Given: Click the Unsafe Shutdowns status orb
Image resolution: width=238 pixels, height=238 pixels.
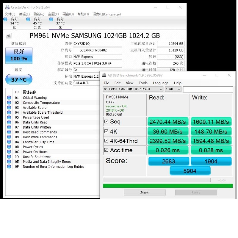Looking at the screenshot, I should pos(9,157).
